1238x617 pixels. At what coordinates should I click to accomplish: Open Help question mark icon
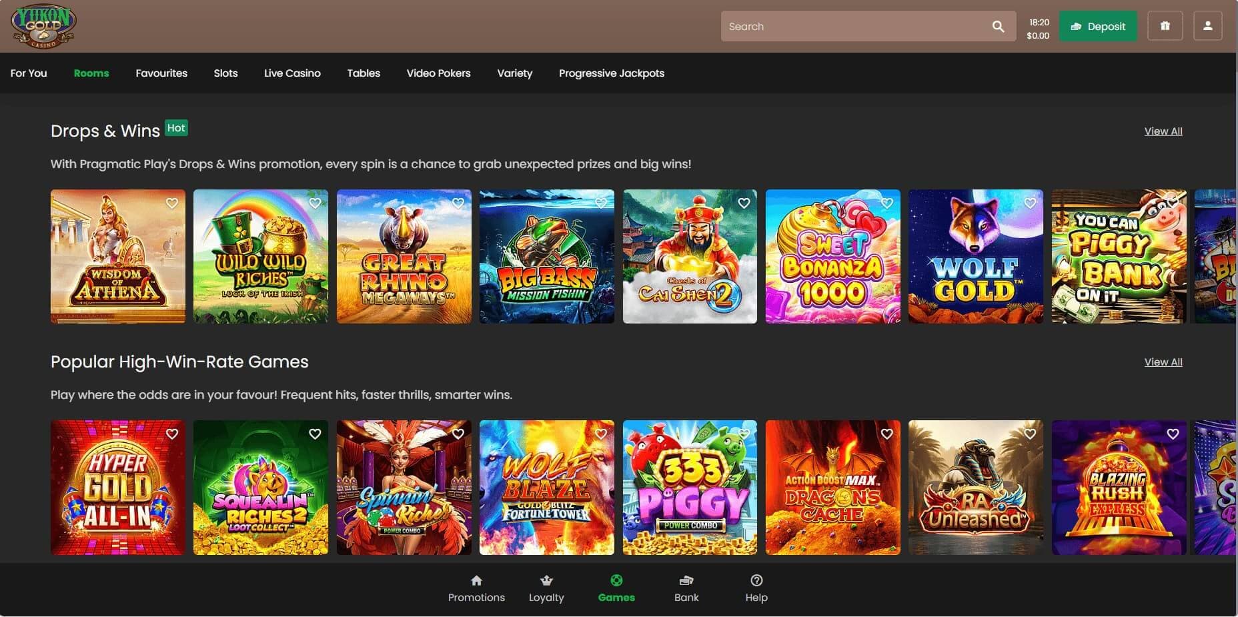pyautogui.click(x=756, y=580)
